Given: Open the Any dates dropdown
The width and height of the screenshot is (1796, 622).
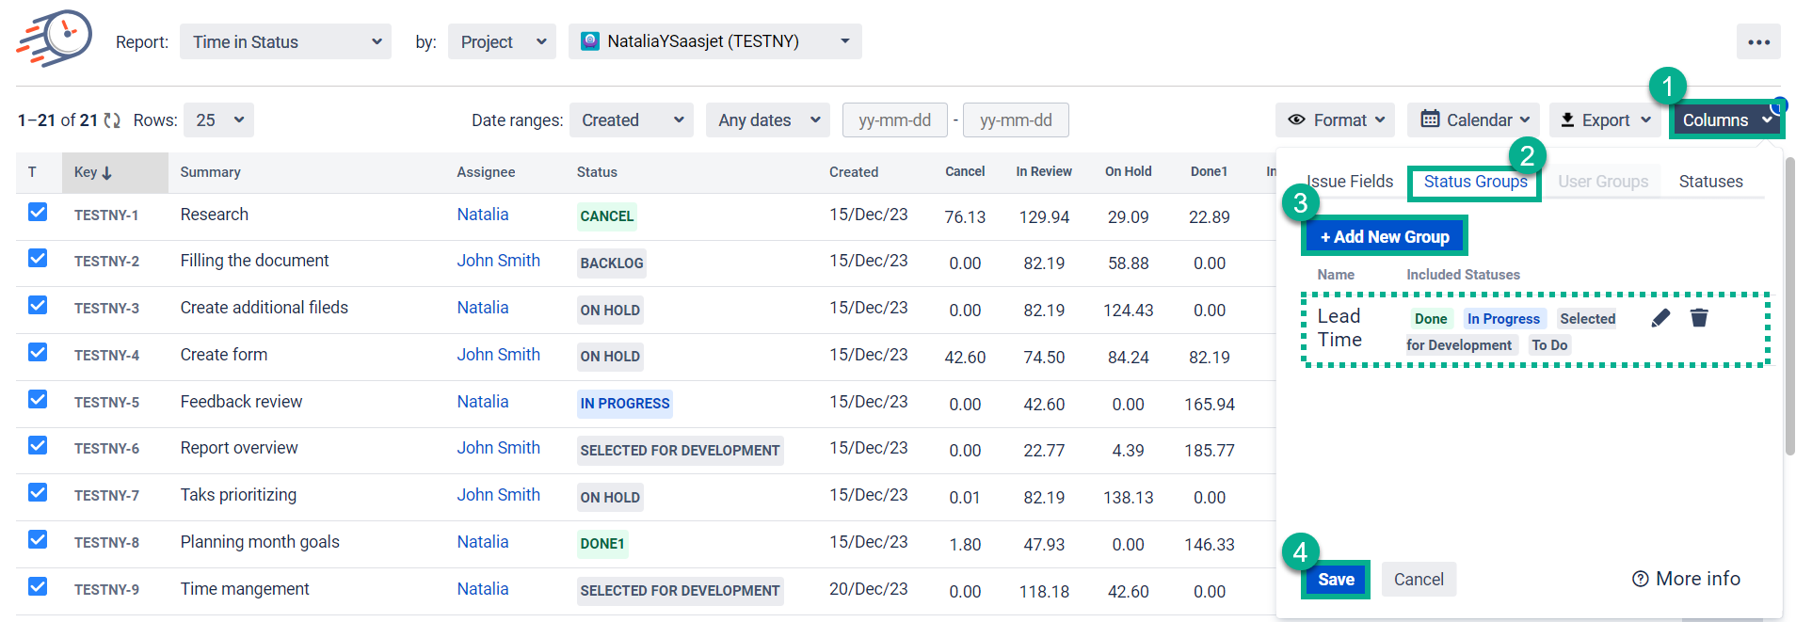Looking at the screenshot, I should [768, 120].
